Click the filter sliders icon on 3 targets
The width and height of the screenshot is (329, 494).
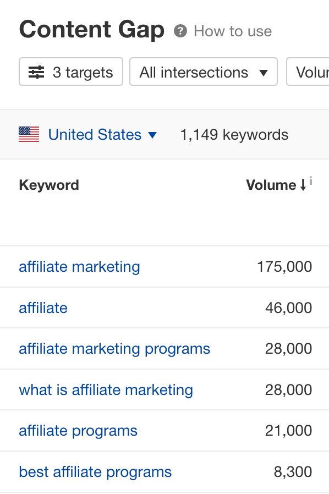[x=35, y=72]
